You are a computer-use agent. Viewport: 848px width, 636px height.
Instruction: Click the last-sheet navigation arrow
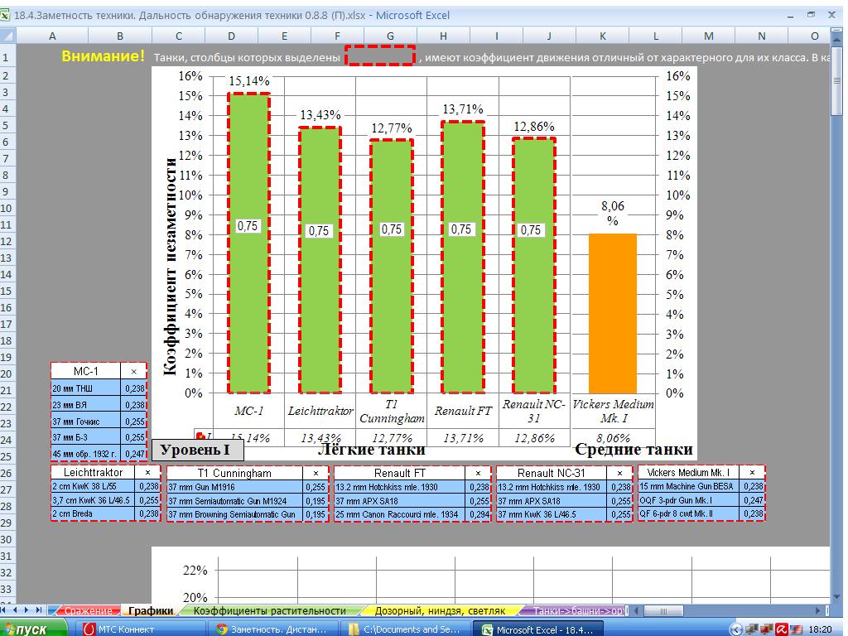tap(38, 610)
